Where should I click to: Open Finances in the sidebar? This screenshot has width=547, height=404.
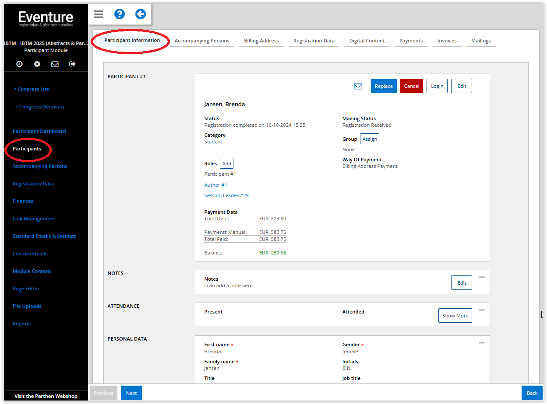tap(23, 201)
